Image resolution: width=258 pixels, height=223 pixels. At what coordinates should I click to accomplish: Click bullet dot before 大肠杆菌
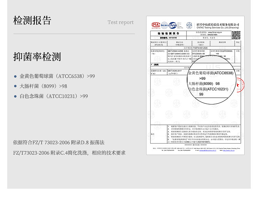[x=15, y=86]
